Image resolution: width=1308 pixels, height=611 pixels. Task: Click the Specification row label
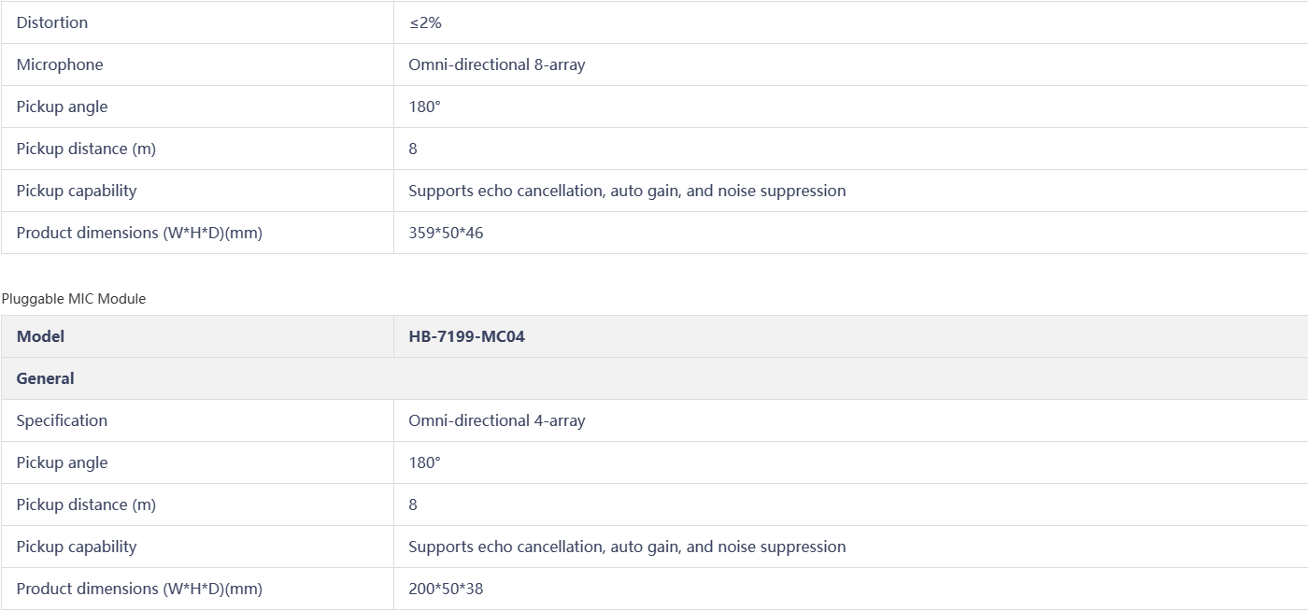(x=62, y=420)
